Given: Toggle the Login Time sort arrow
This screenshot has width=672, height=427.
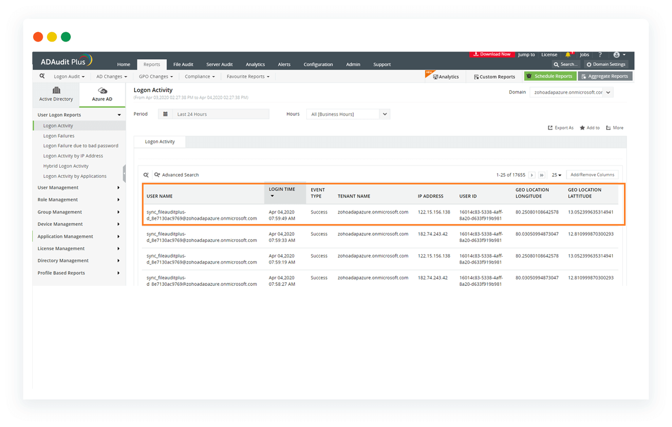Looking at the screenshot, I should click(272, 196).
